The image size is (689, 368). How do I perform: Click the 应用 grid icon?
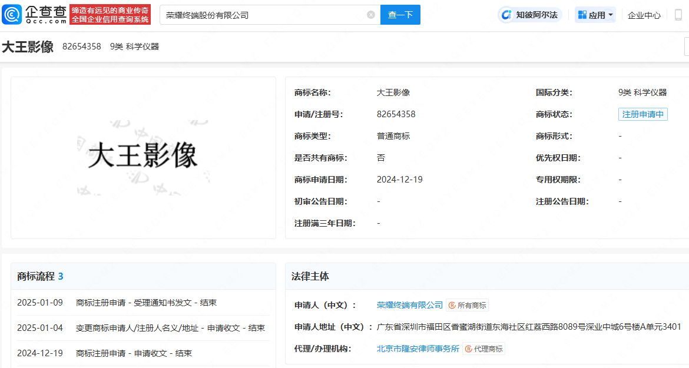pyautogui.click(x=582, y=15)
